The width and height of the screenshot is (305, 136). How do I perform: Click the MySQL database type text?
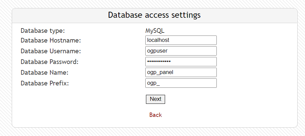155,31
